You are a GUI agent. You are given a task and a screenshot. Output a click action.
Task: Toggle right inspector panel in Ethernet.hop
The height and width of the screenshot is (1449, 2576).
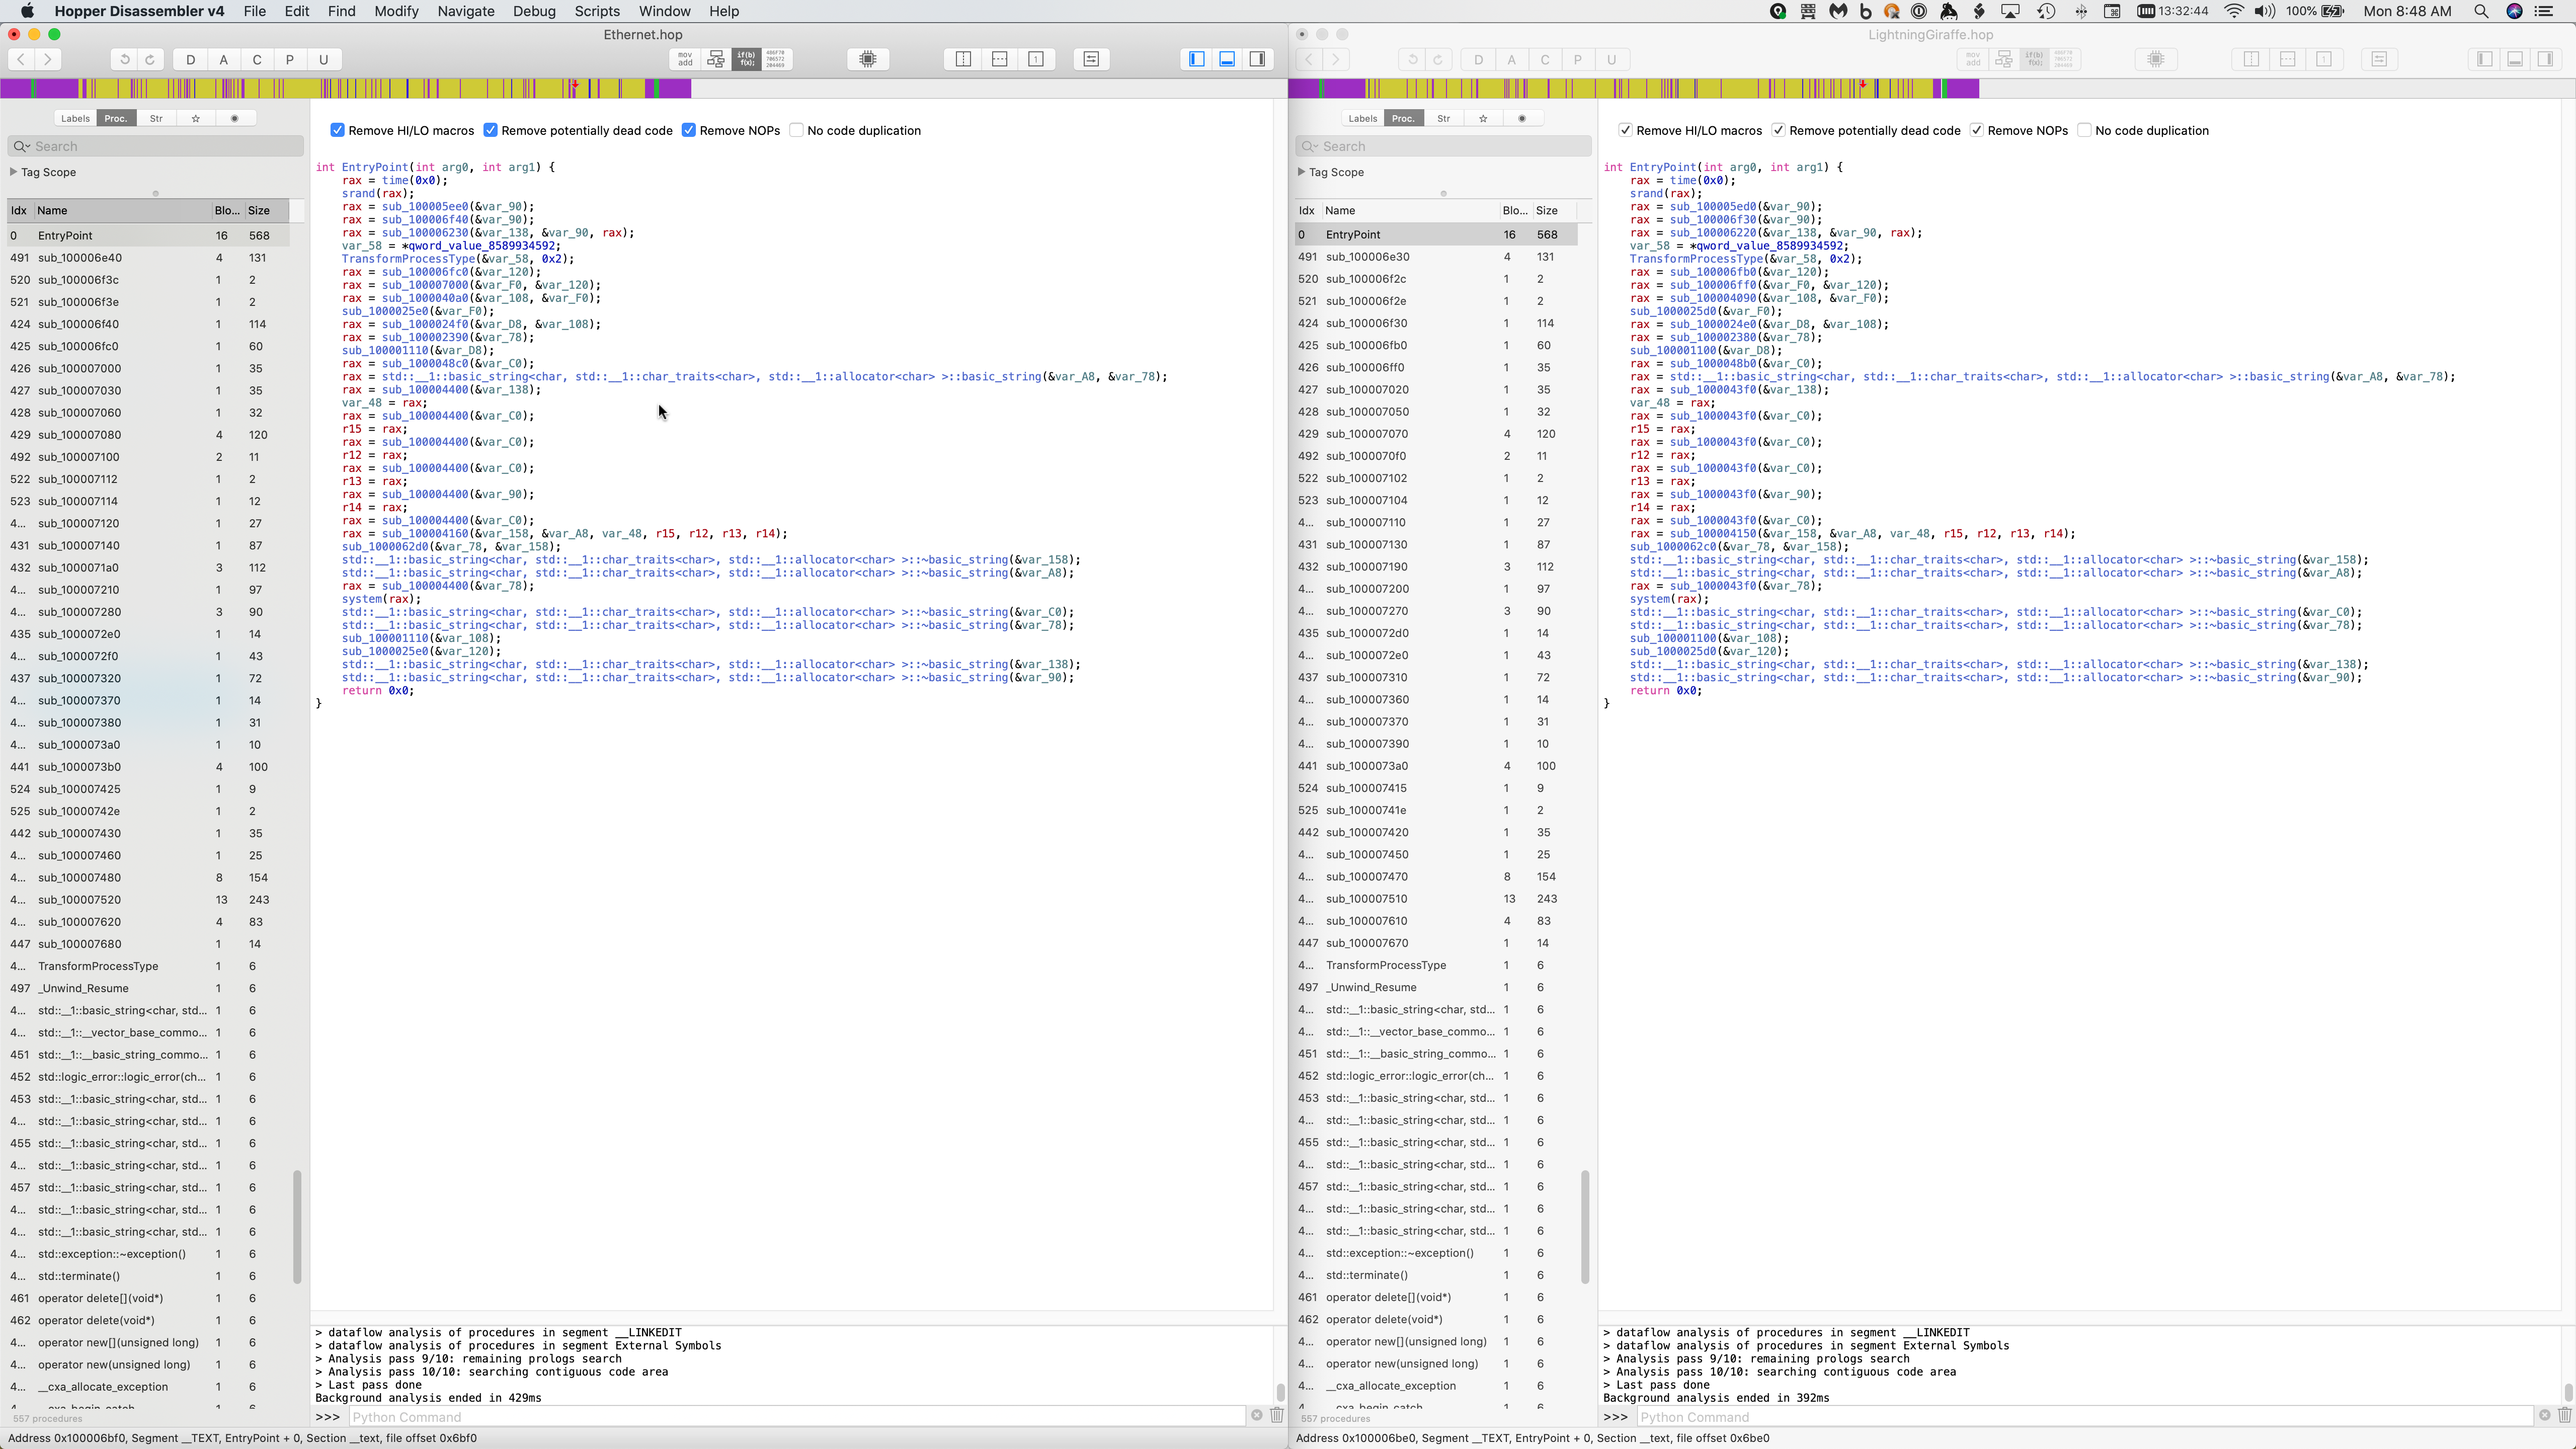[1258, 59]
